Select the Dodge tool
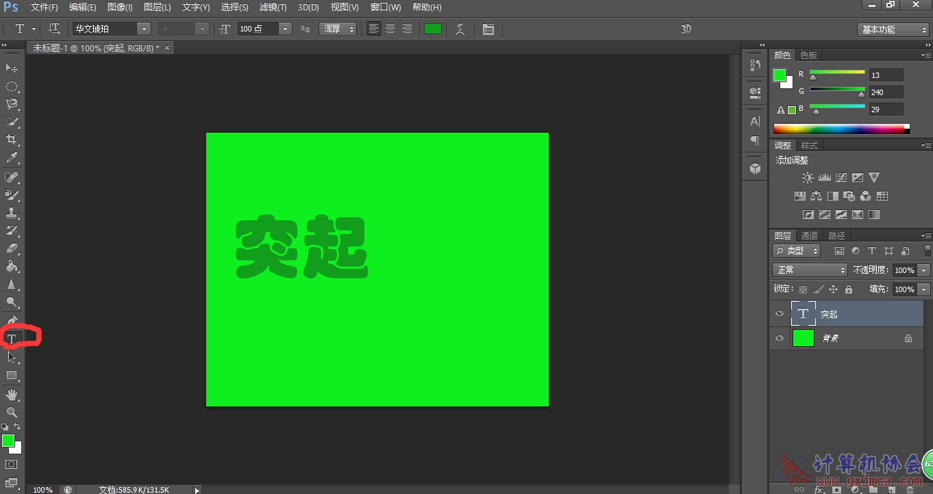 [12, 302]
